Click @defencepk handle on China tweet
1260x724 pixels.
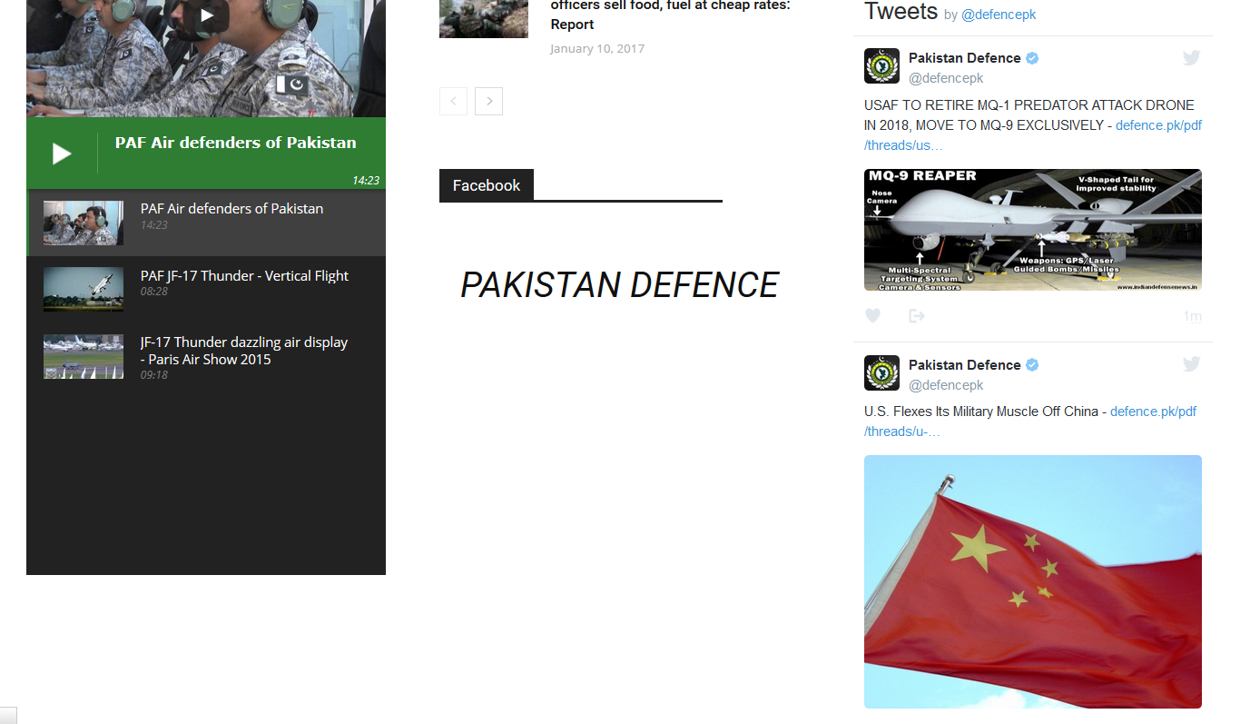coord(946,385)
